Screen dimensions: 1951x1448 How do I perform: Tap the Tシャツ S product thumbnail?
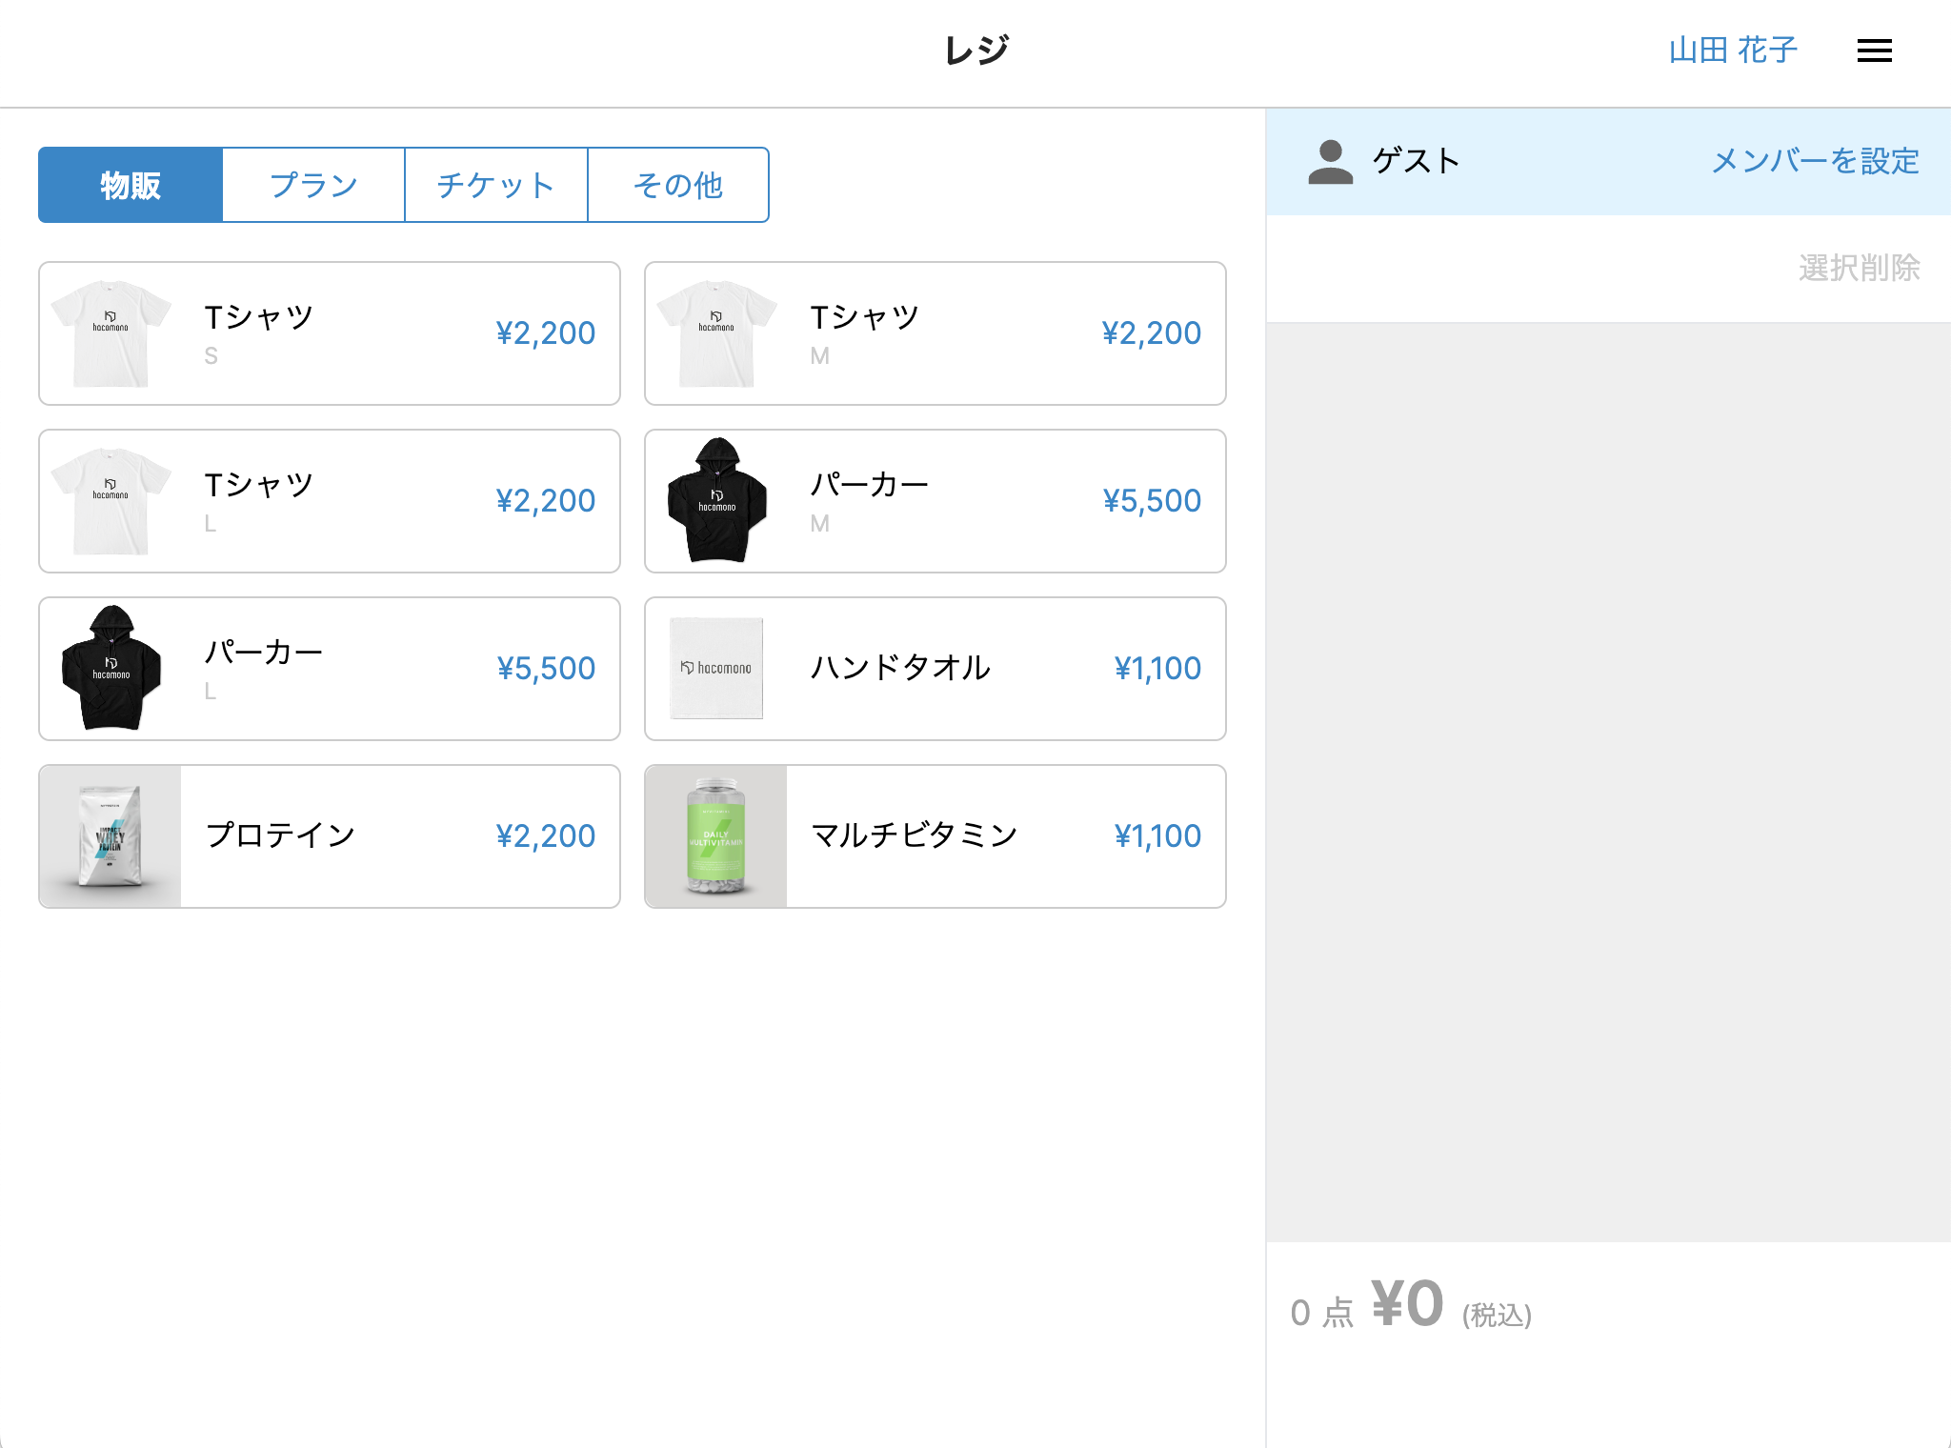click(111, 333)
